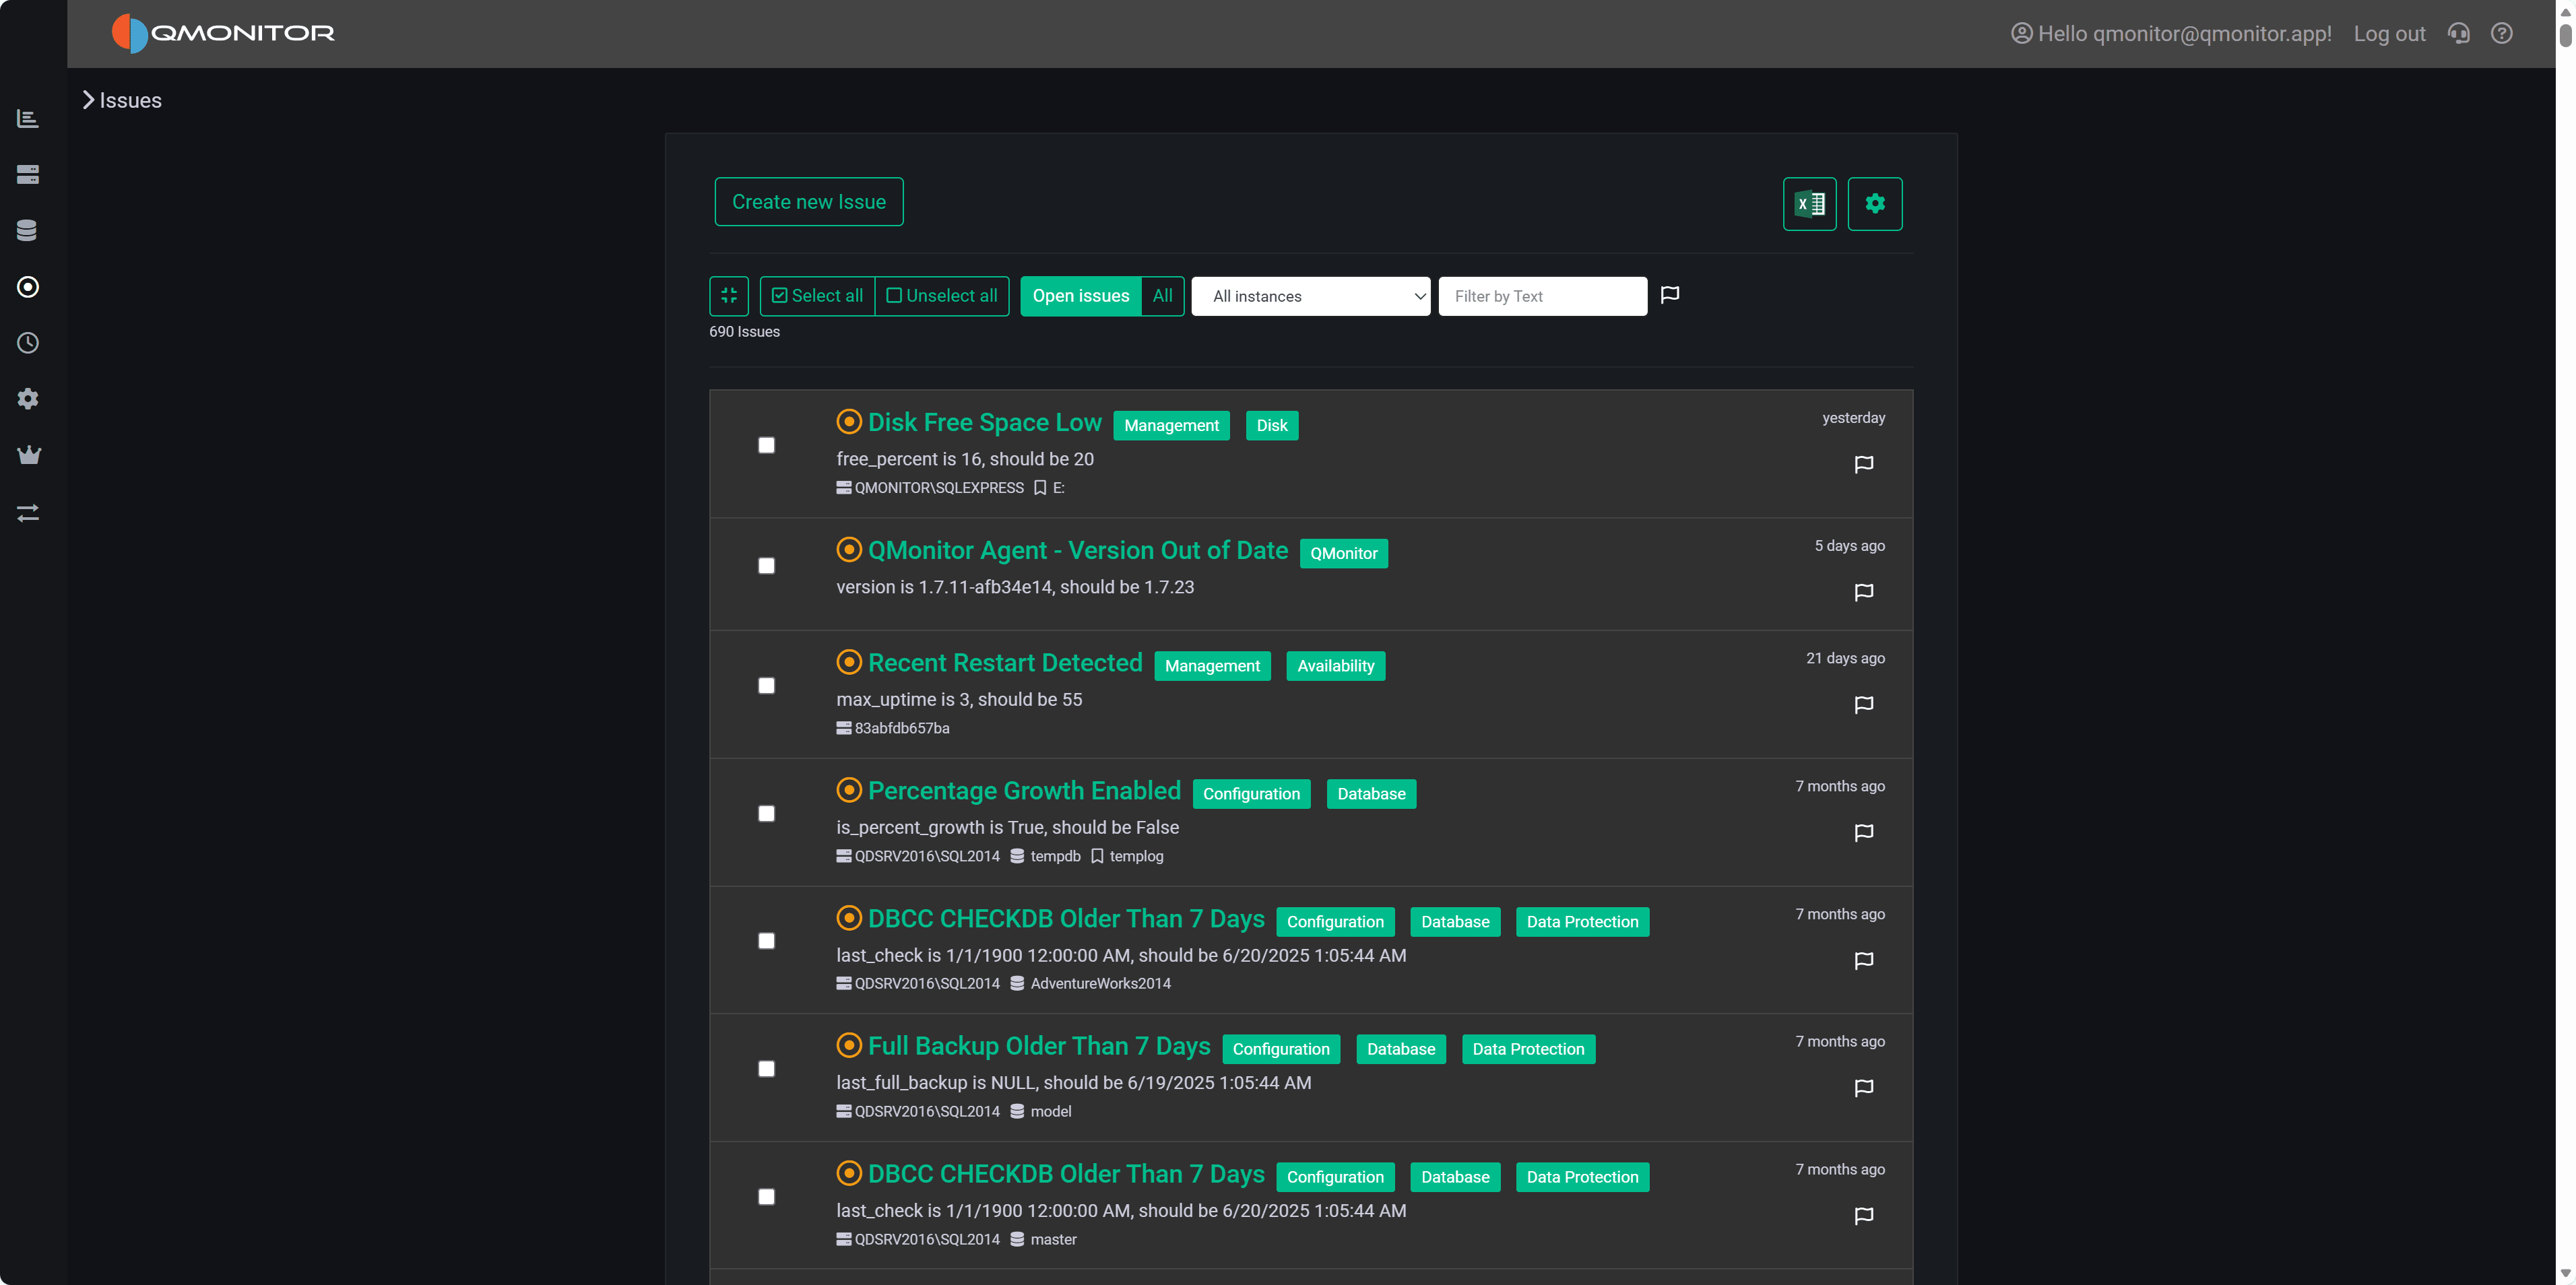Check the Full Backup Older Than 7 Days checkbox
This screenshot has height=1285, width=2576.
[x=767, y=1068]
